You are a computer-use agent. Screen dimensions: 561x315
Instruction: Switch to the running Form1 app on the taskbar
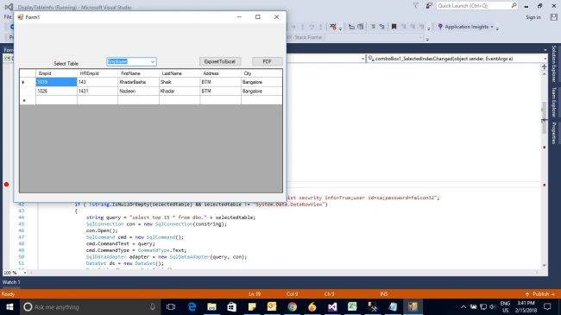tap(413, 306)
